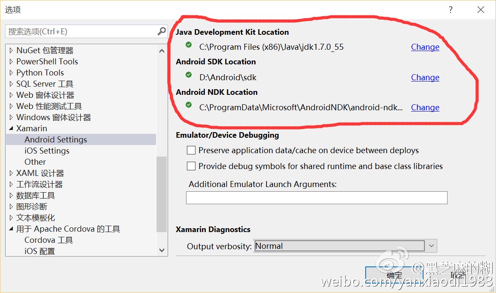Click green check icon beside Android NDK path

point(189,105)
